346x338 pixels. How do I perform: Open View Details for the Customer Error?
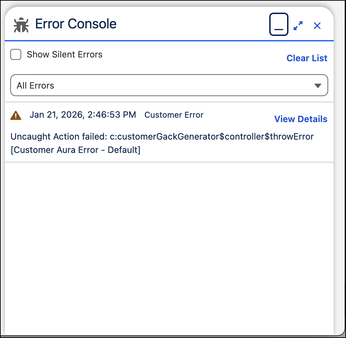coord(300,119)
